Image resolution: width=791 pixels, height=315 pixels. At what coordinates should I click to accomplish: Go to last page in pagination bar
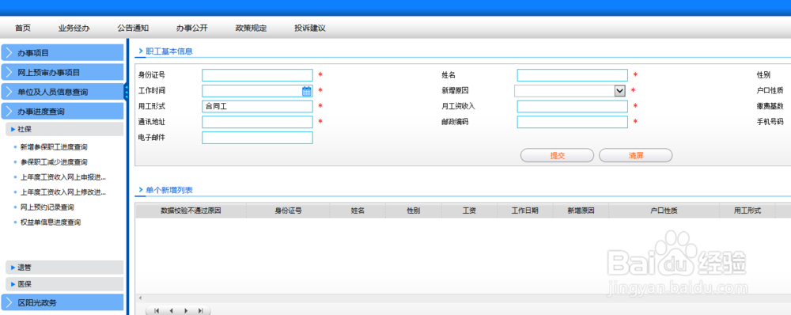pos(201,311)
